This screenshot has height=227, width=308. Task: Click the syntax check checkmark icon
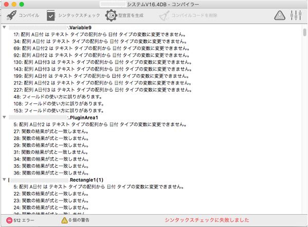pyautogui.click(x=51, y=15)
